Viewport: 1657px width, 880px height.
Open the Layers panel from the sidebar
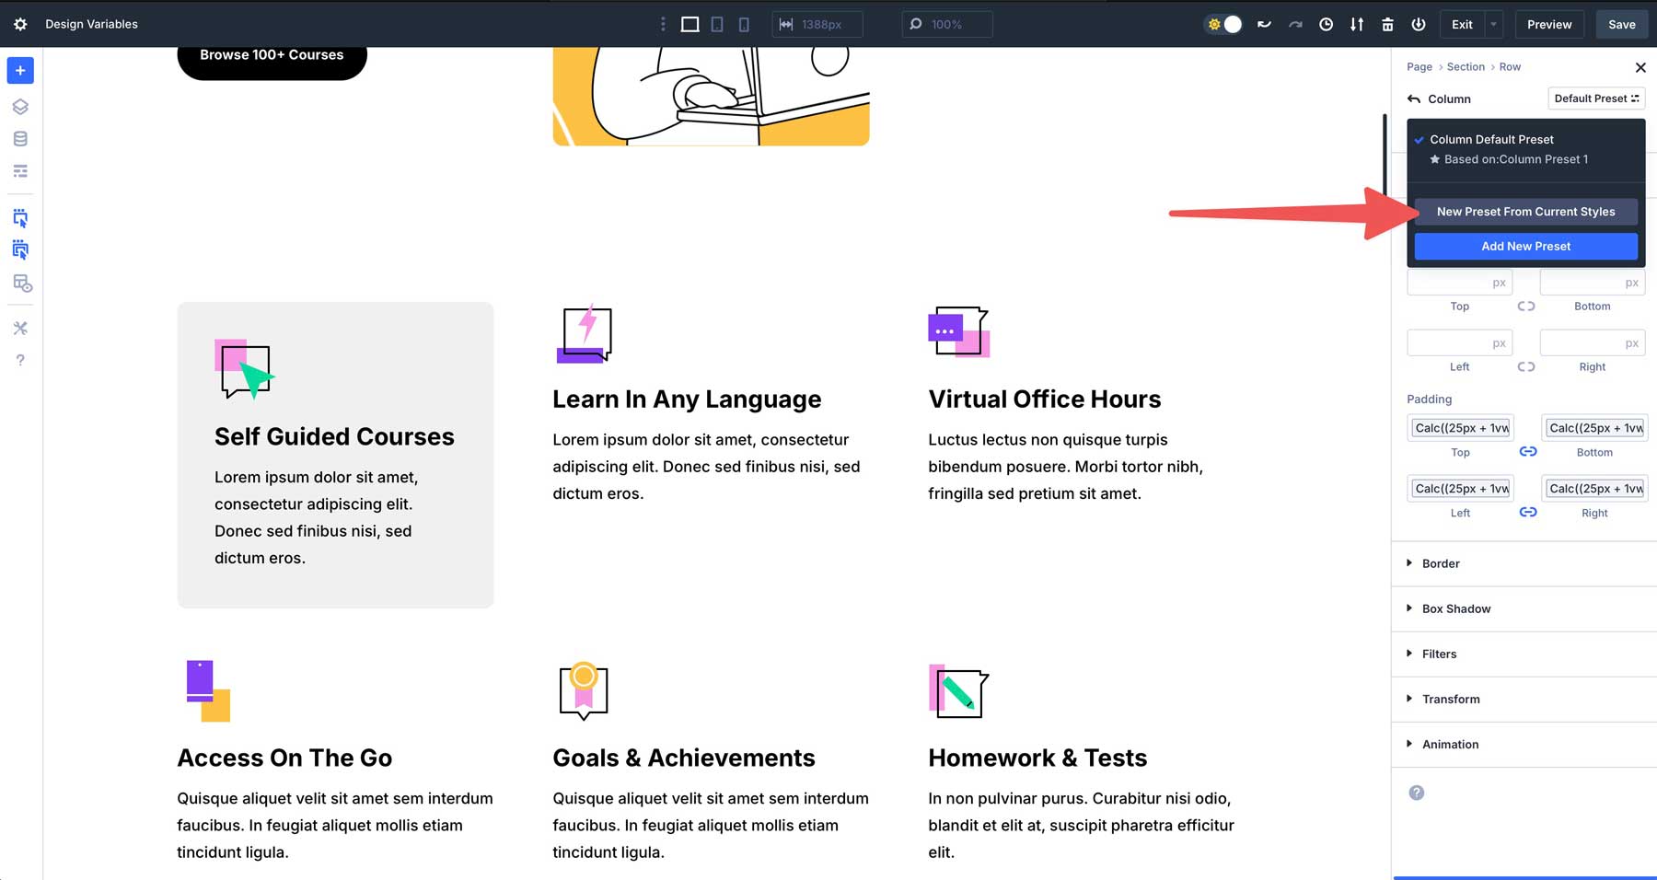pos(20,106)
